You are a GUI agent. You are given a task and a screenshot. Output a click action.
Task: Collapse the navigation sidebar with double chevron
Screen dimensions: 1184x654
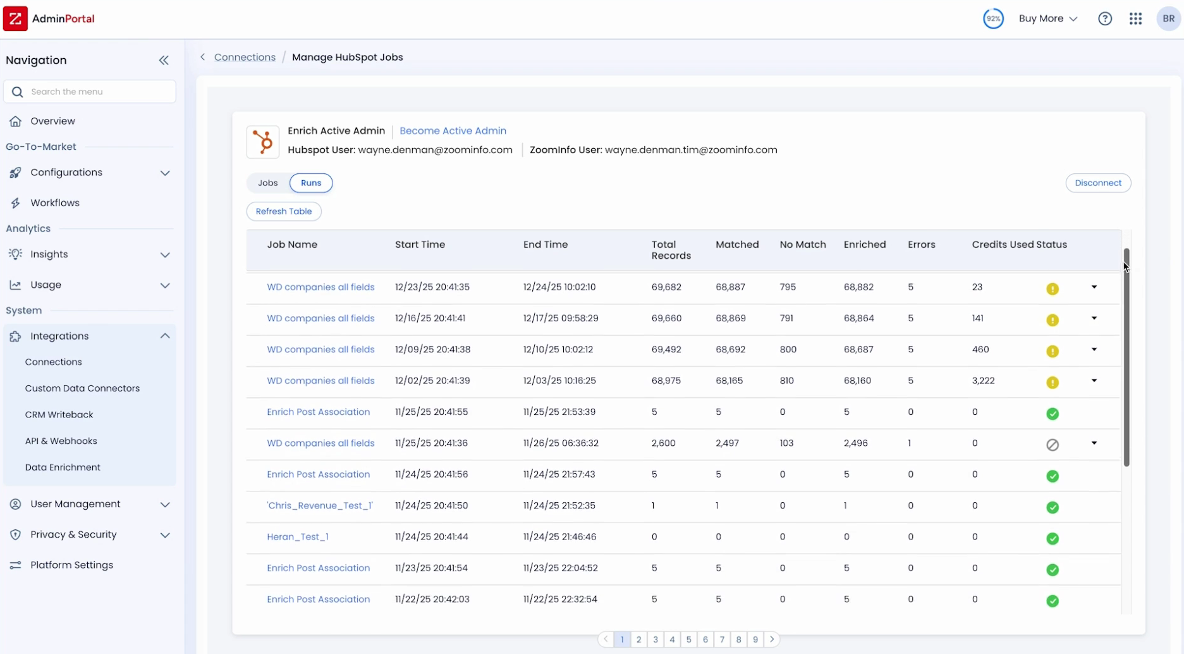(x=164, y=60)
